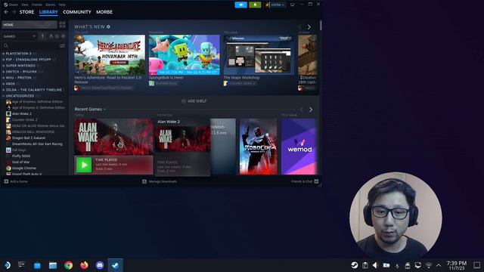Select Dragon Ball Z Kakarot in game list
Viewport: 484px width, 272px height.
(29, 138)
